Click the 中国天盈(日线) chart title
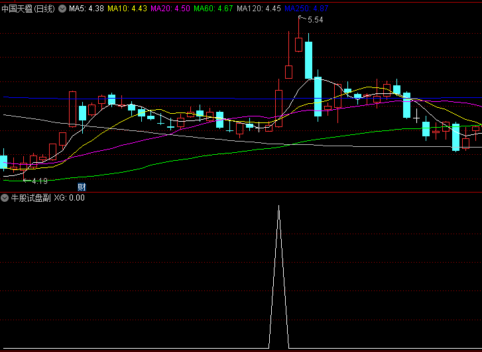 click(x=29, y=9)
